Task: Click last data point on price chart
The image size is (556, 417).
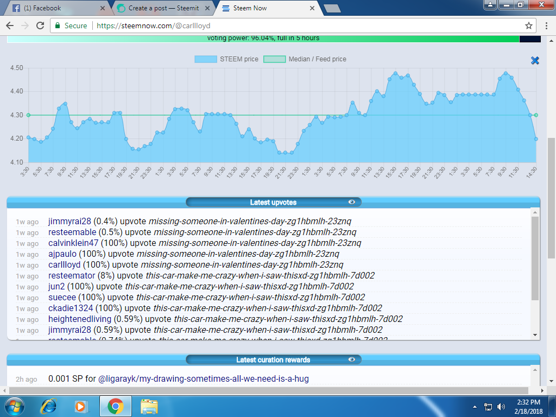Action: [x=536, y=139]
